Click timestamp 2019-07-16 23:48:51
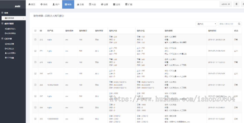Image resolution: width=244 pixels, height=123 pixels. (216, 108)
